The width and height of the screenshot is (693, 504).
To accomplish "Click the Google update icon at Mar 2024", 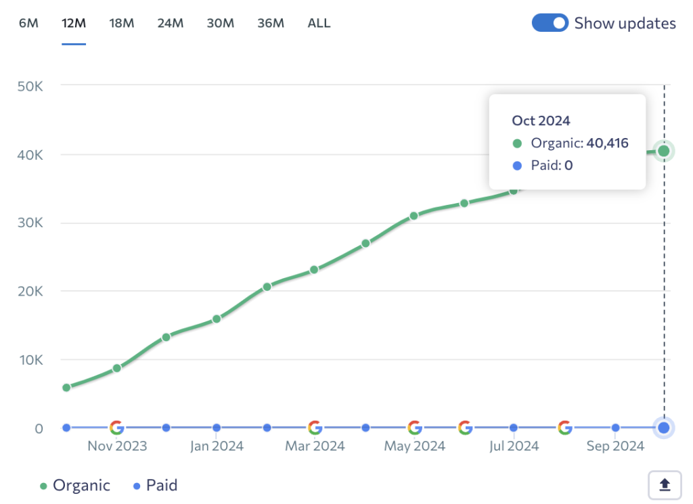I will 315,428.
